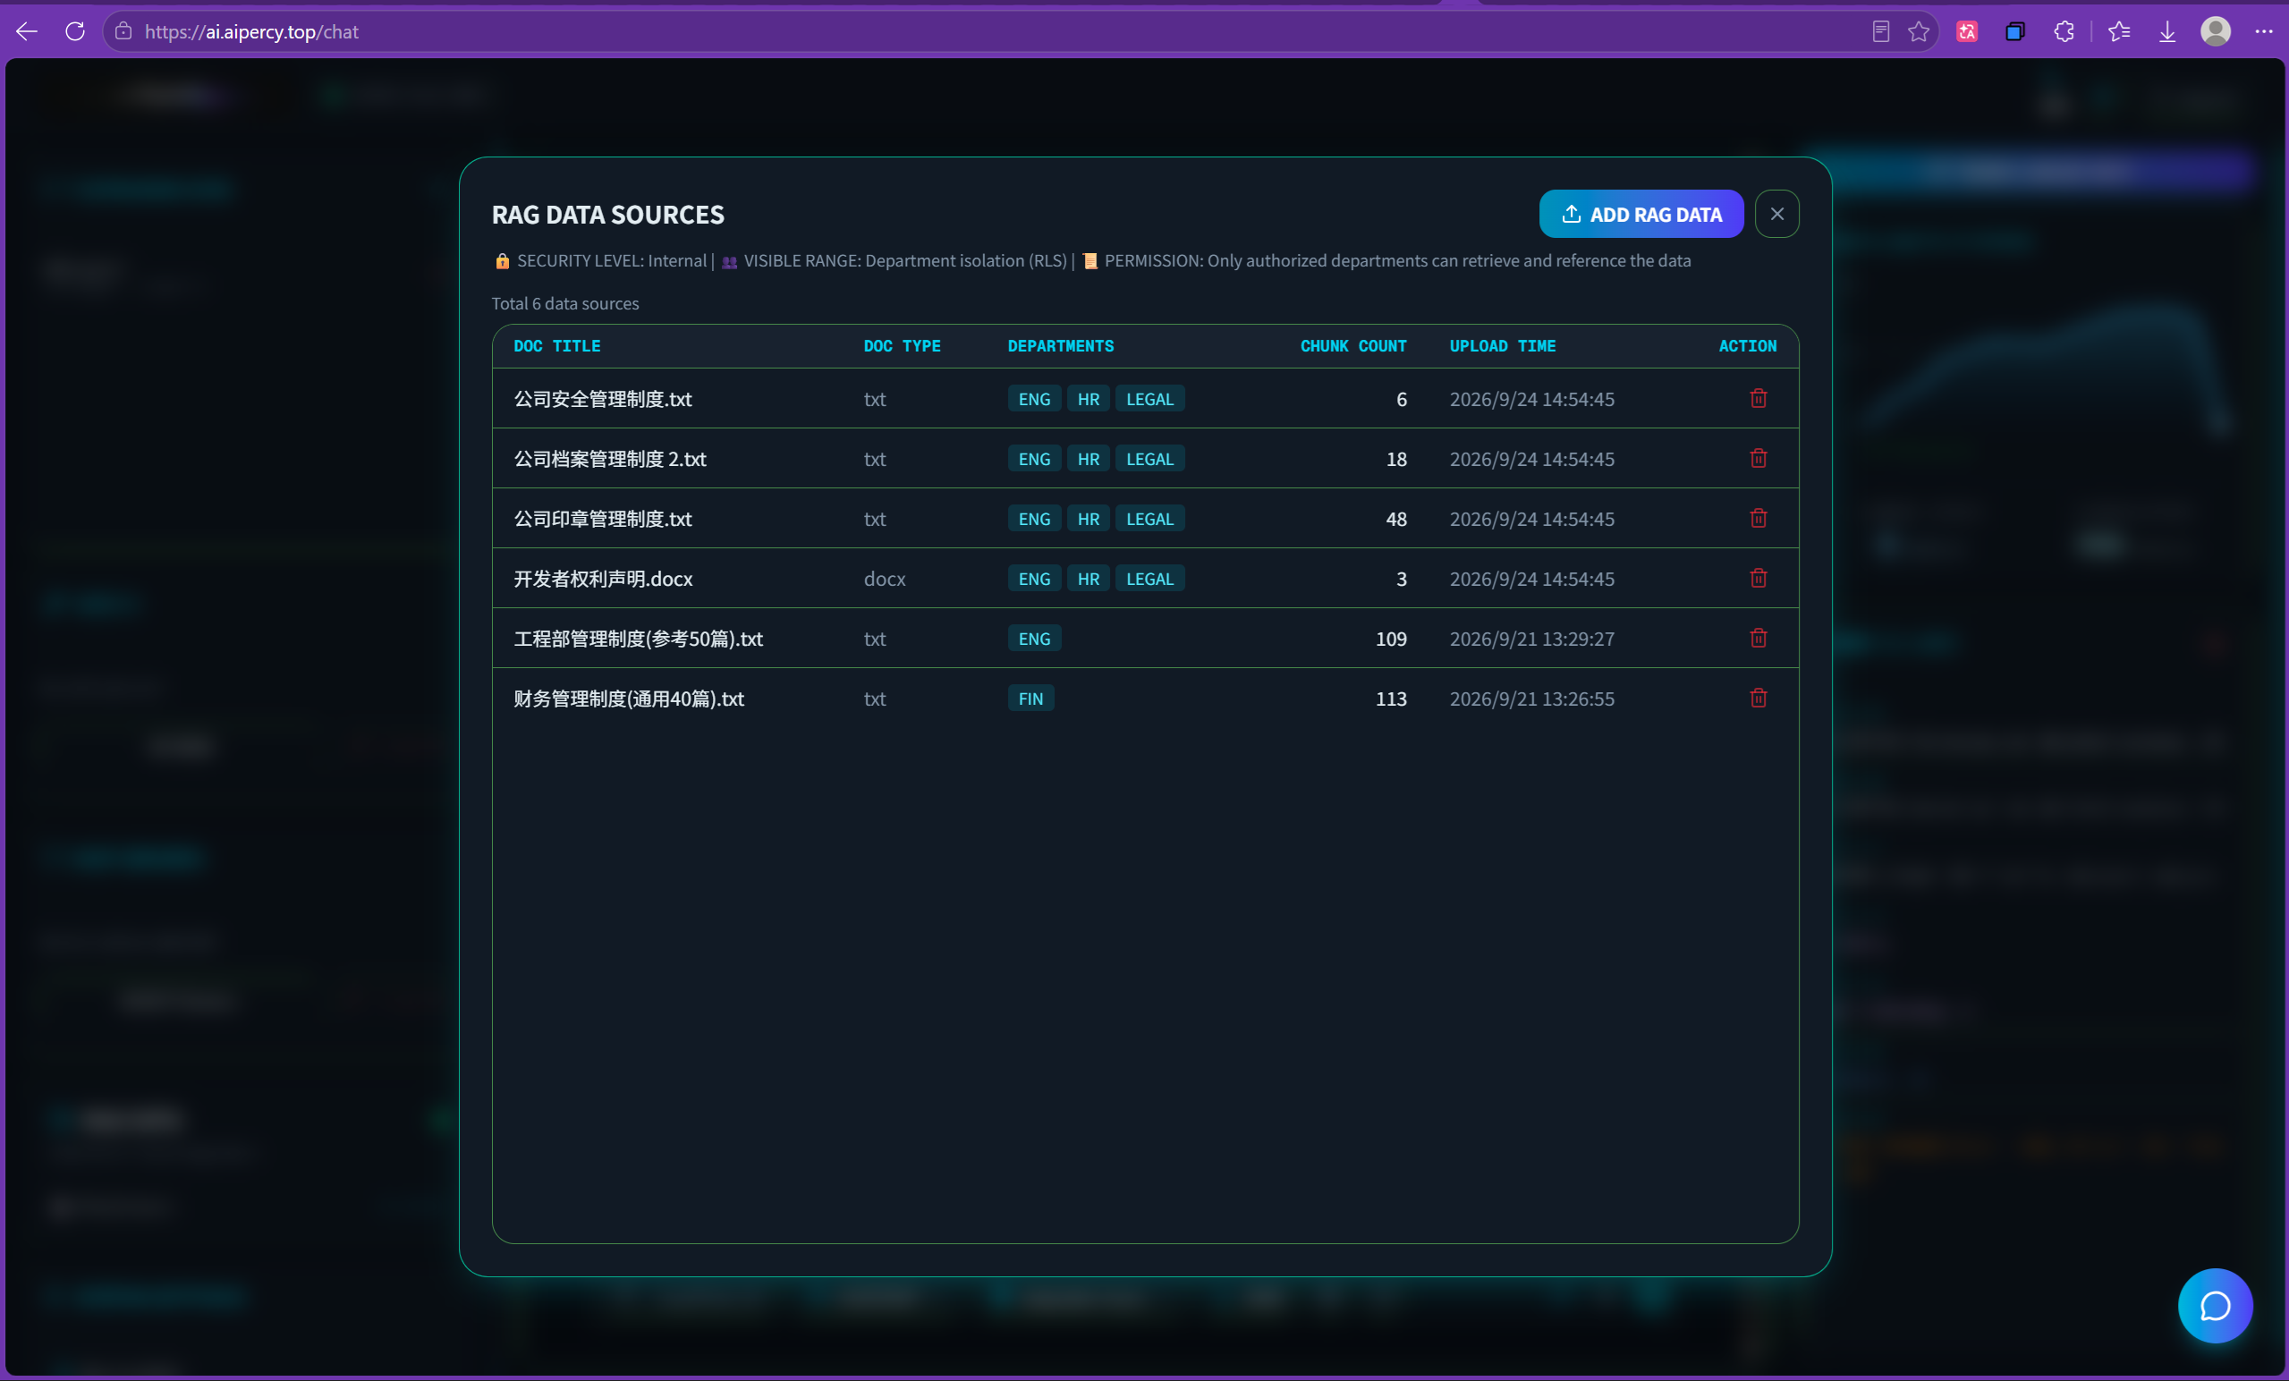
Task: Click the ADD RAG DATA button
Action: (1640, 214)
